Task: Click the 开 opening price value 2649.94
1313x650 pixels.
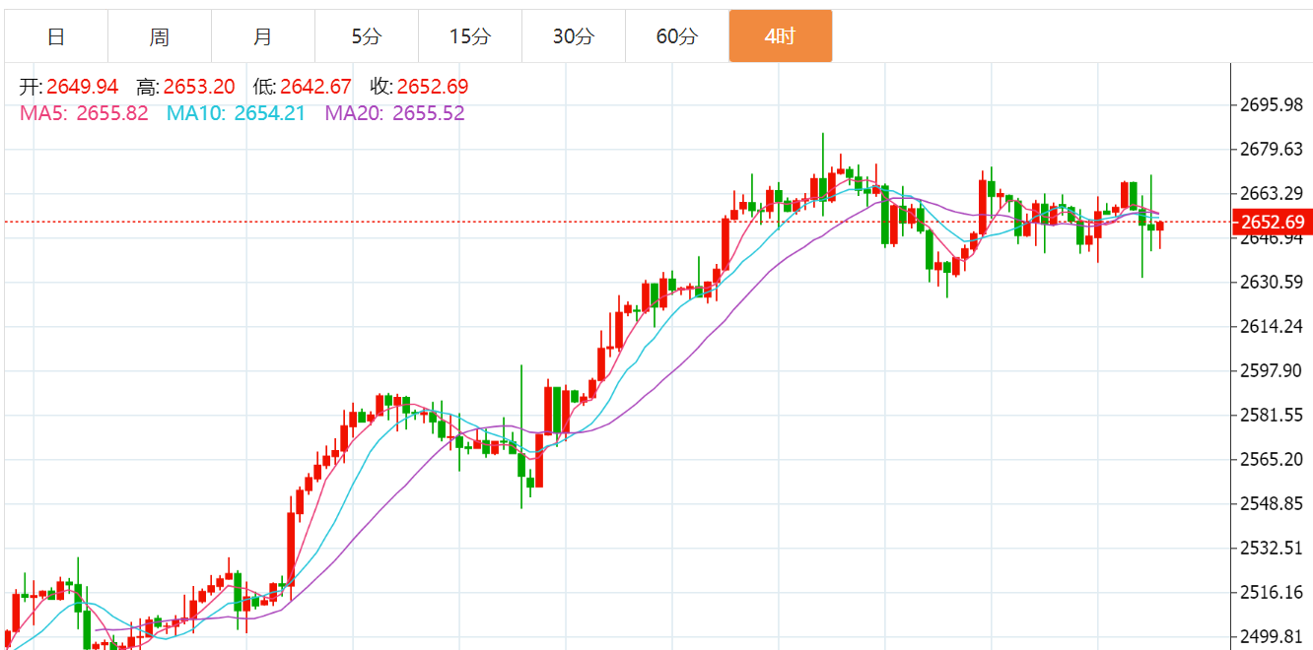Action: pos(82,87)
